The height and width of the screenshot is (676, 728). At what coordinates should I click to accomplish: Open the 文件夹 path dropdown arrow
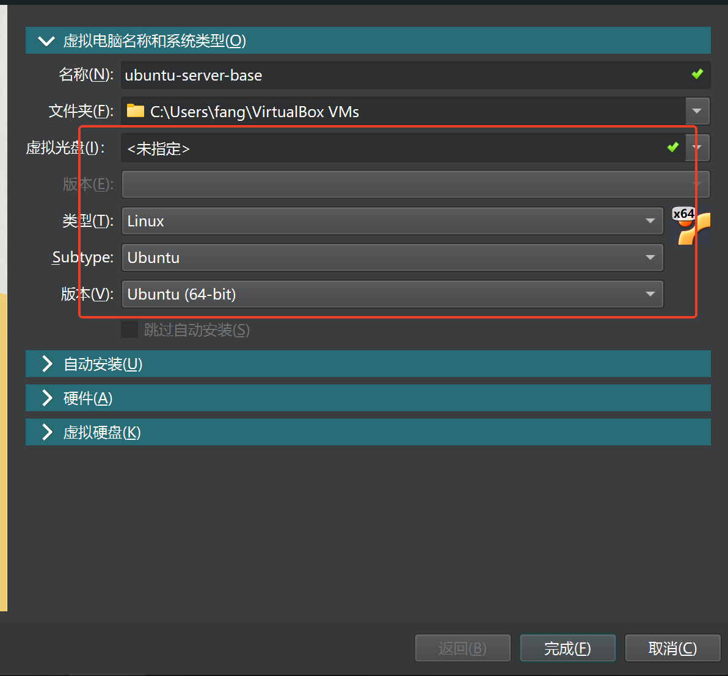tap(697, 111)
